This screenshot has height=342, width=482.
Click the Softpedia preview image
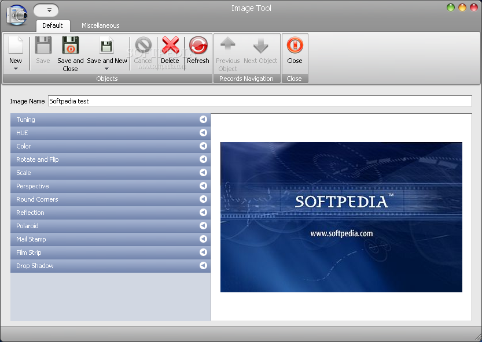pyautogui.click(x=341, y=217)
